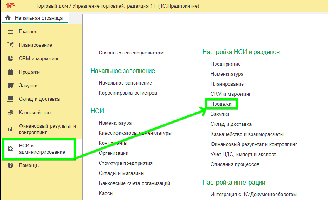Open Планирование under Настройка НСИ и разделов
This screenshot has width=328, height=200.
click(227, 84)
